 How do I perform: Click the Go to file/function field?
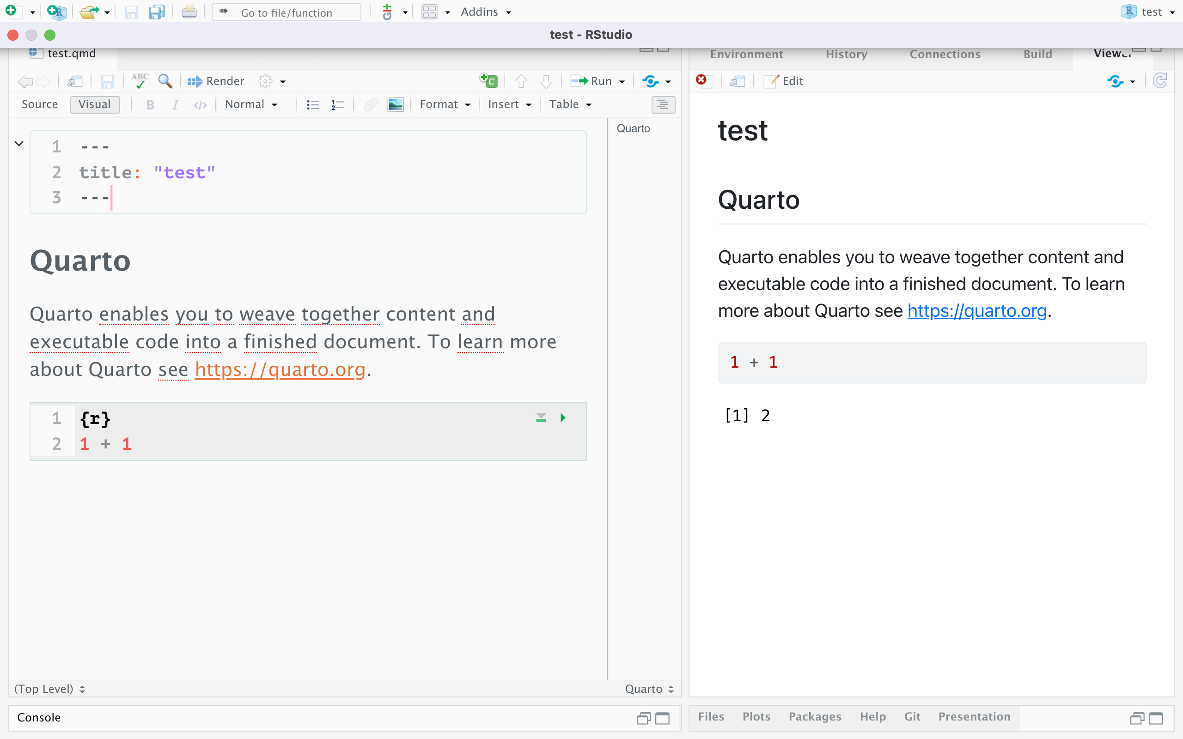click(x=287, y=13)
